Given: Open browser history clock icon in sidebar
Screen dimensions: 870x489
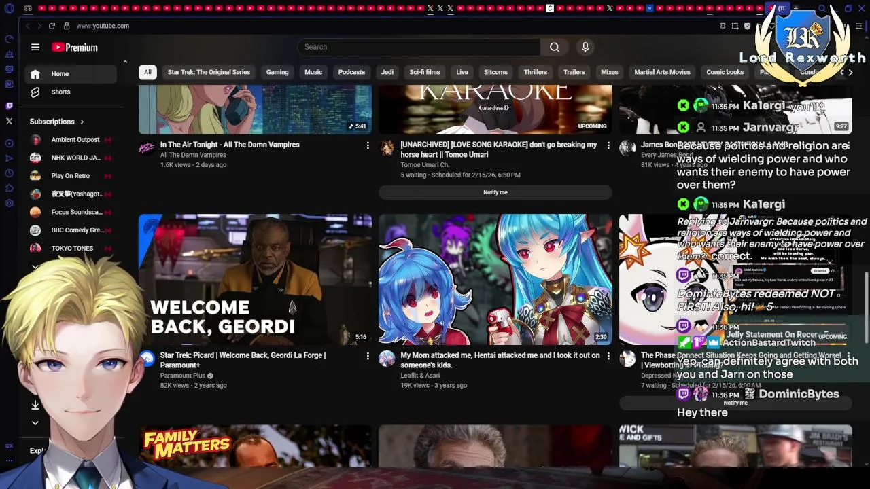Looking at the screenshot, I should (x=9, y=173).
